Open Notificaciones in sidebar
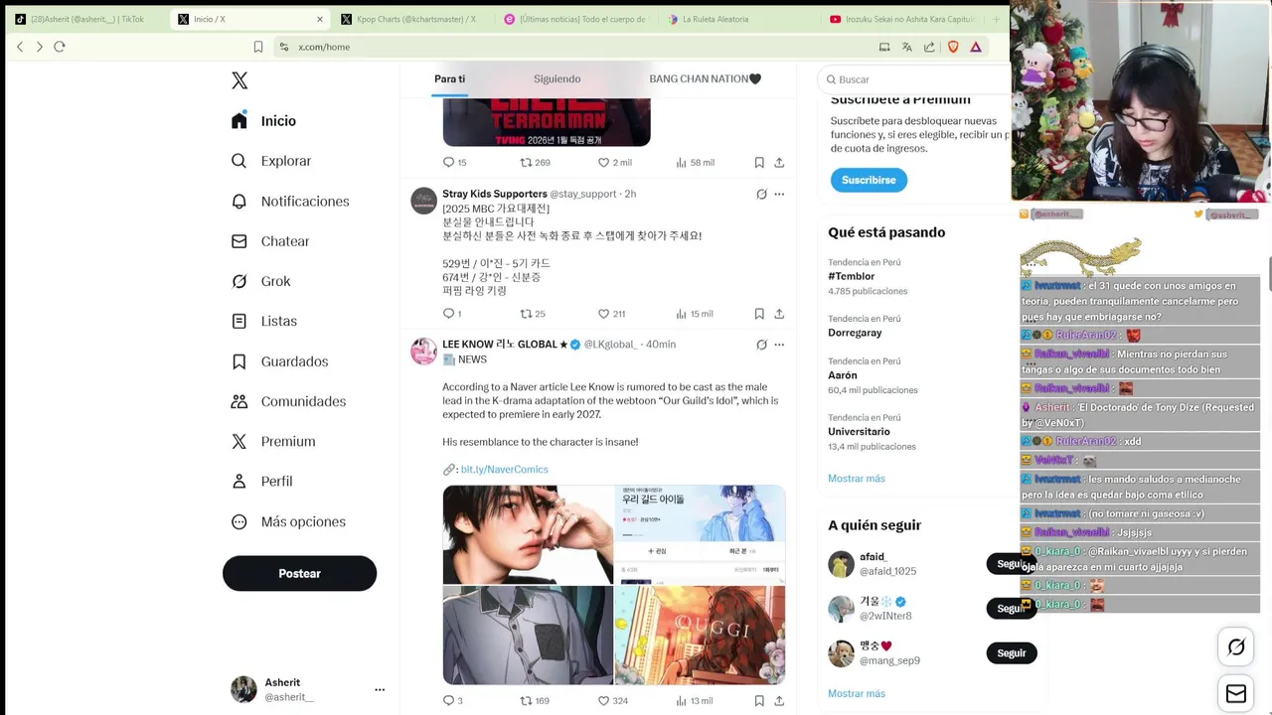The height and width of the screenshot is (715, 1272). tap(289, 202)
